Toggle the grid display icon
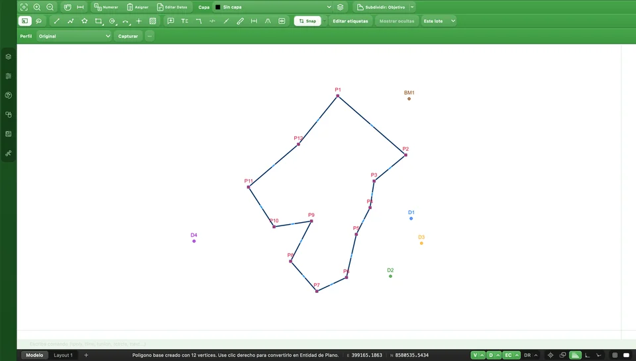This screenshot has height=361, width=636. pyautogui.click(x=615, y=355)
